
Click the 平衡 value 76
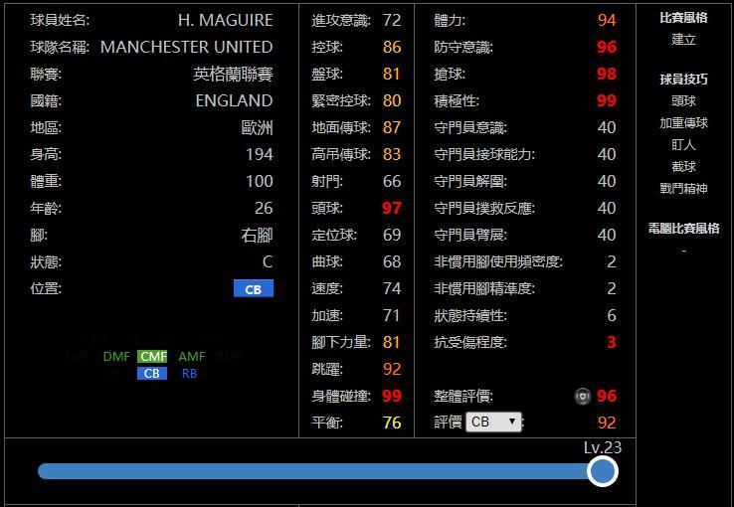pos(392,423)
